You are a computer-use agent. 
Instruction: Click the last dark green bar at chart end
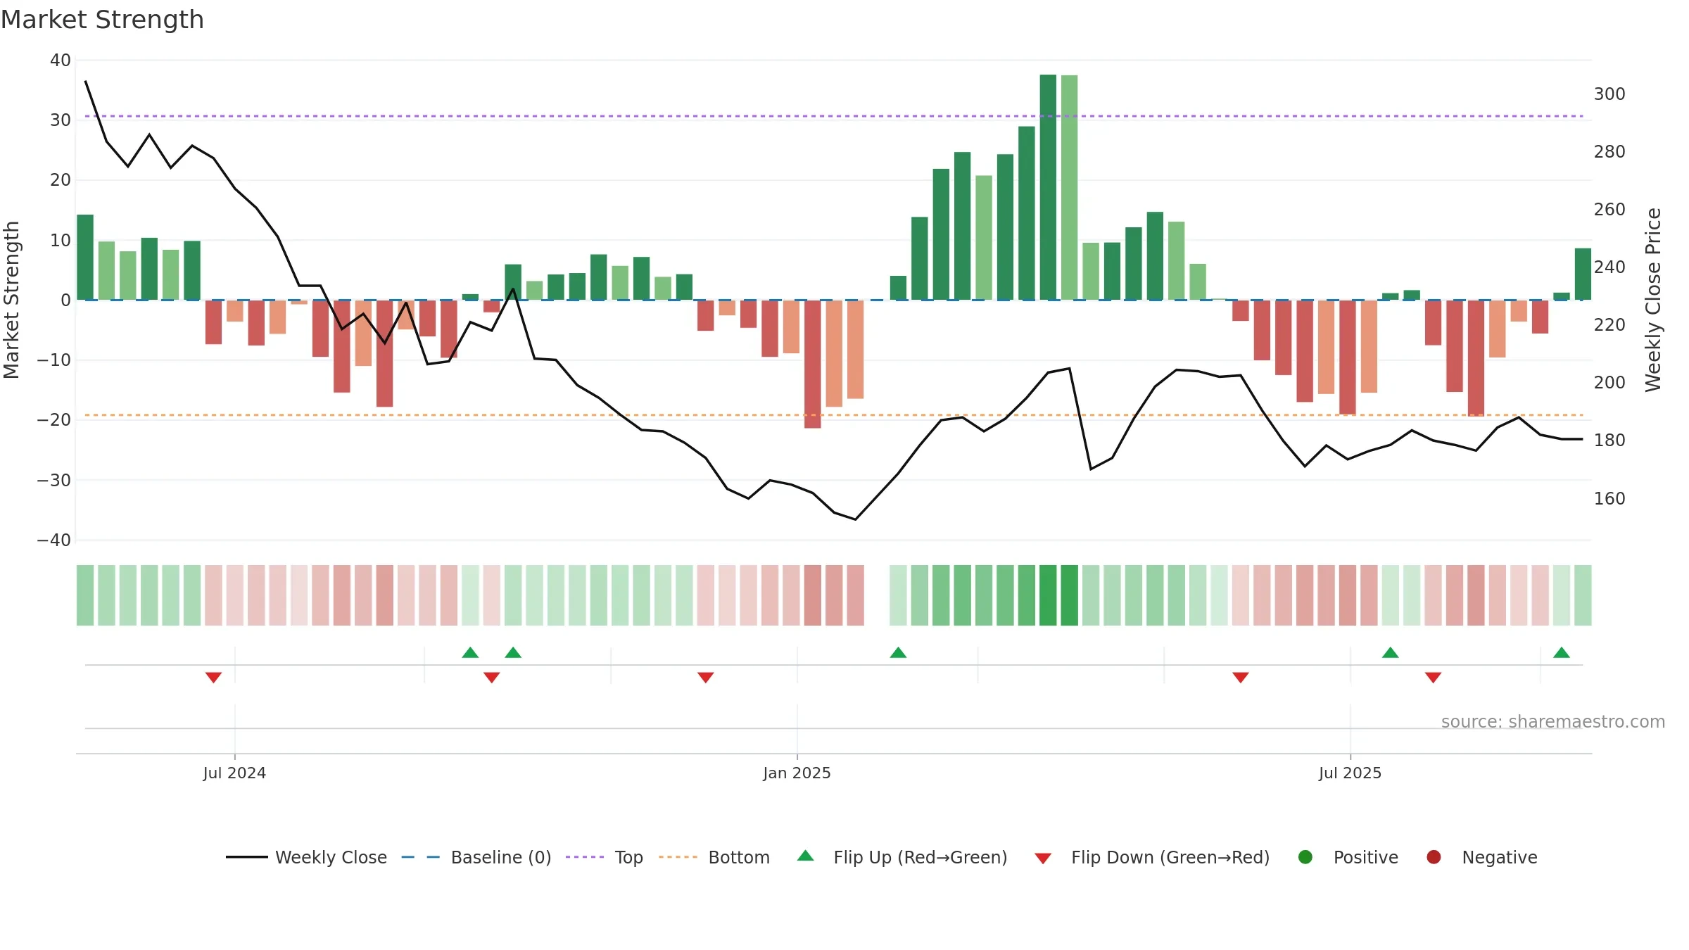tap(1583, 274)
